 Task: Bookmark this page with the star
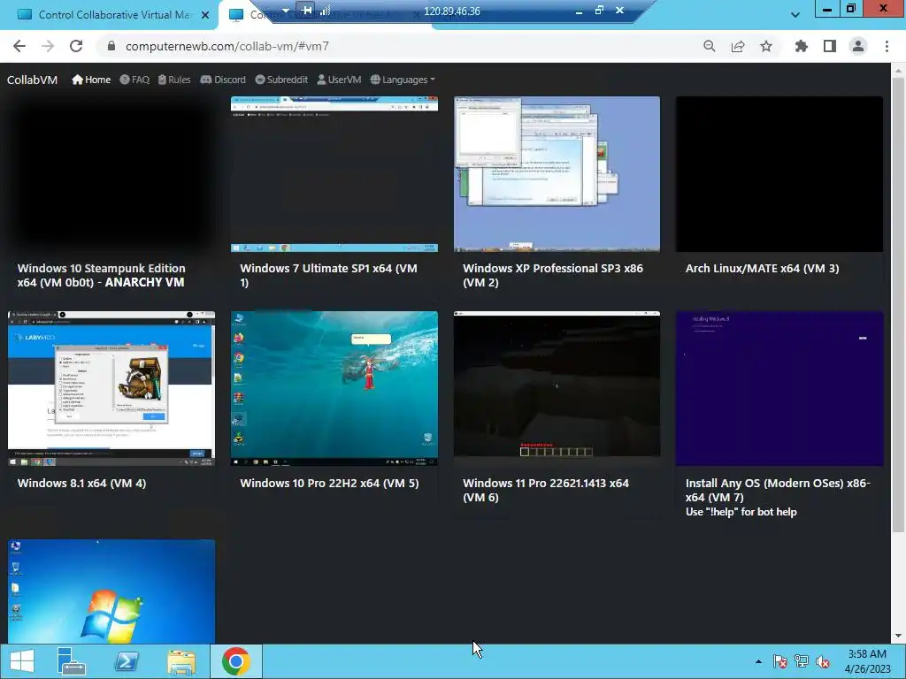[766, 46]
